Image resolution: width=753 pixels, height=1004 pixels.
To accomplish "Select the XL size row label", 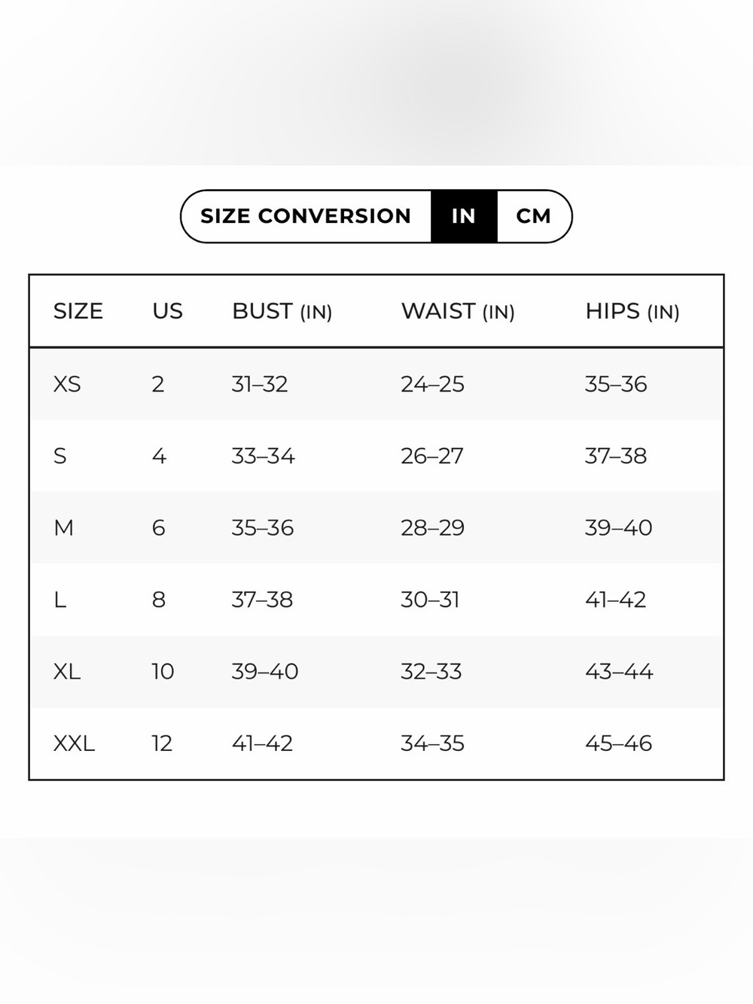I will click(67, 672).
